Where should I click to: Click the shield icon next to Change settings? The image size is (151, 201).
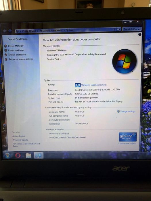118,111
